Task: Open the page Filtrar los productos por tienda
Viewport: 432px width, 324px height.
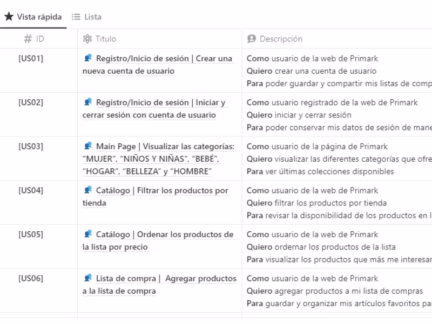Action: 156,197
